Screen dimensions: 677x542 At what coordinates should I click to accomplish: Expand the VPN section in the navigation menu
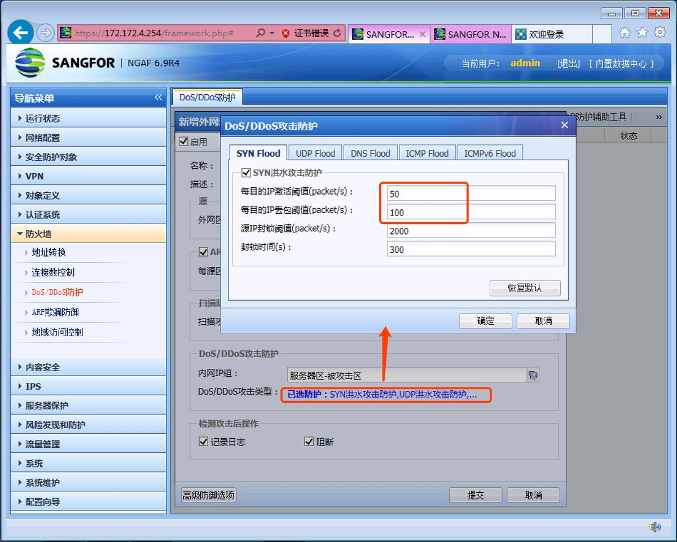point(34,175)
